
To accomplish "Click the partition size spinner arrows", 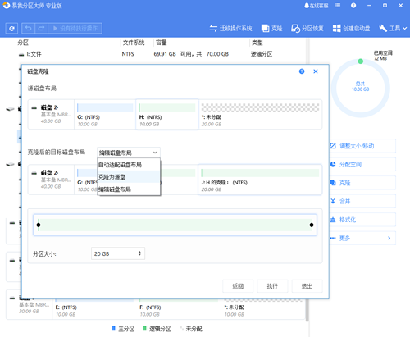I will [139, 253].
